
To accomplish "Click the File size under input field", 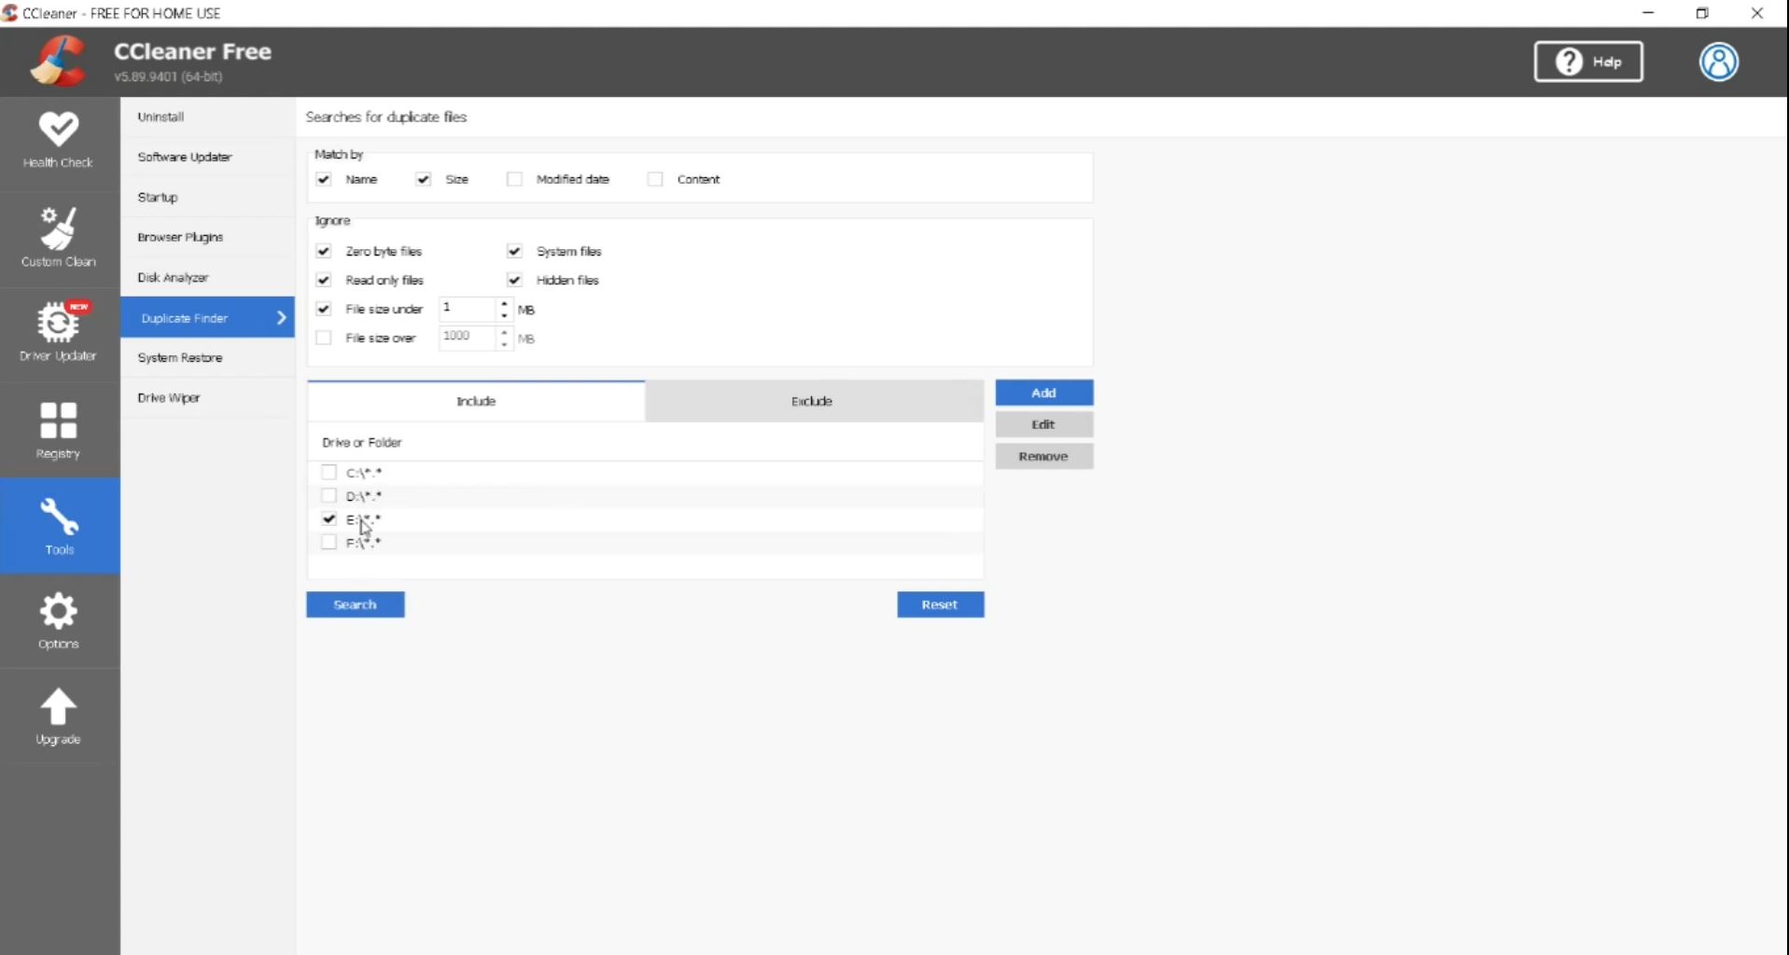I will coord(467,309).
